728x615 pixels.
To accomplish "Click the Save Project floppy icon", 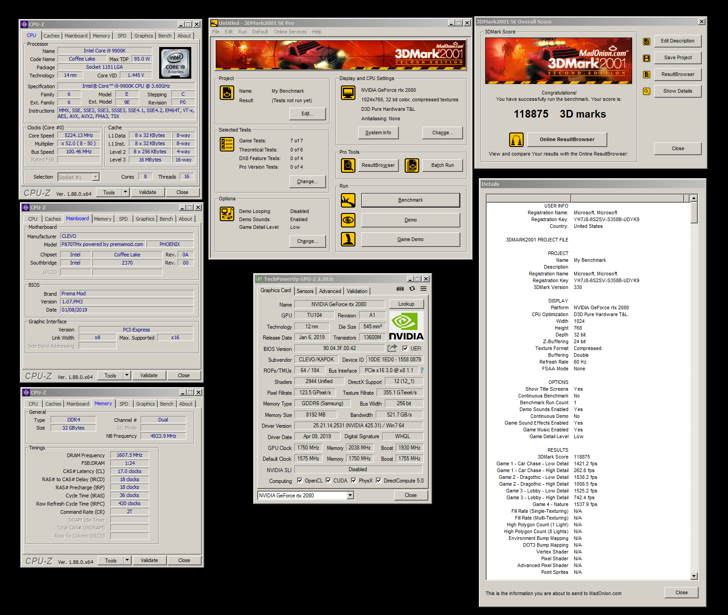I will coord(647,58).
